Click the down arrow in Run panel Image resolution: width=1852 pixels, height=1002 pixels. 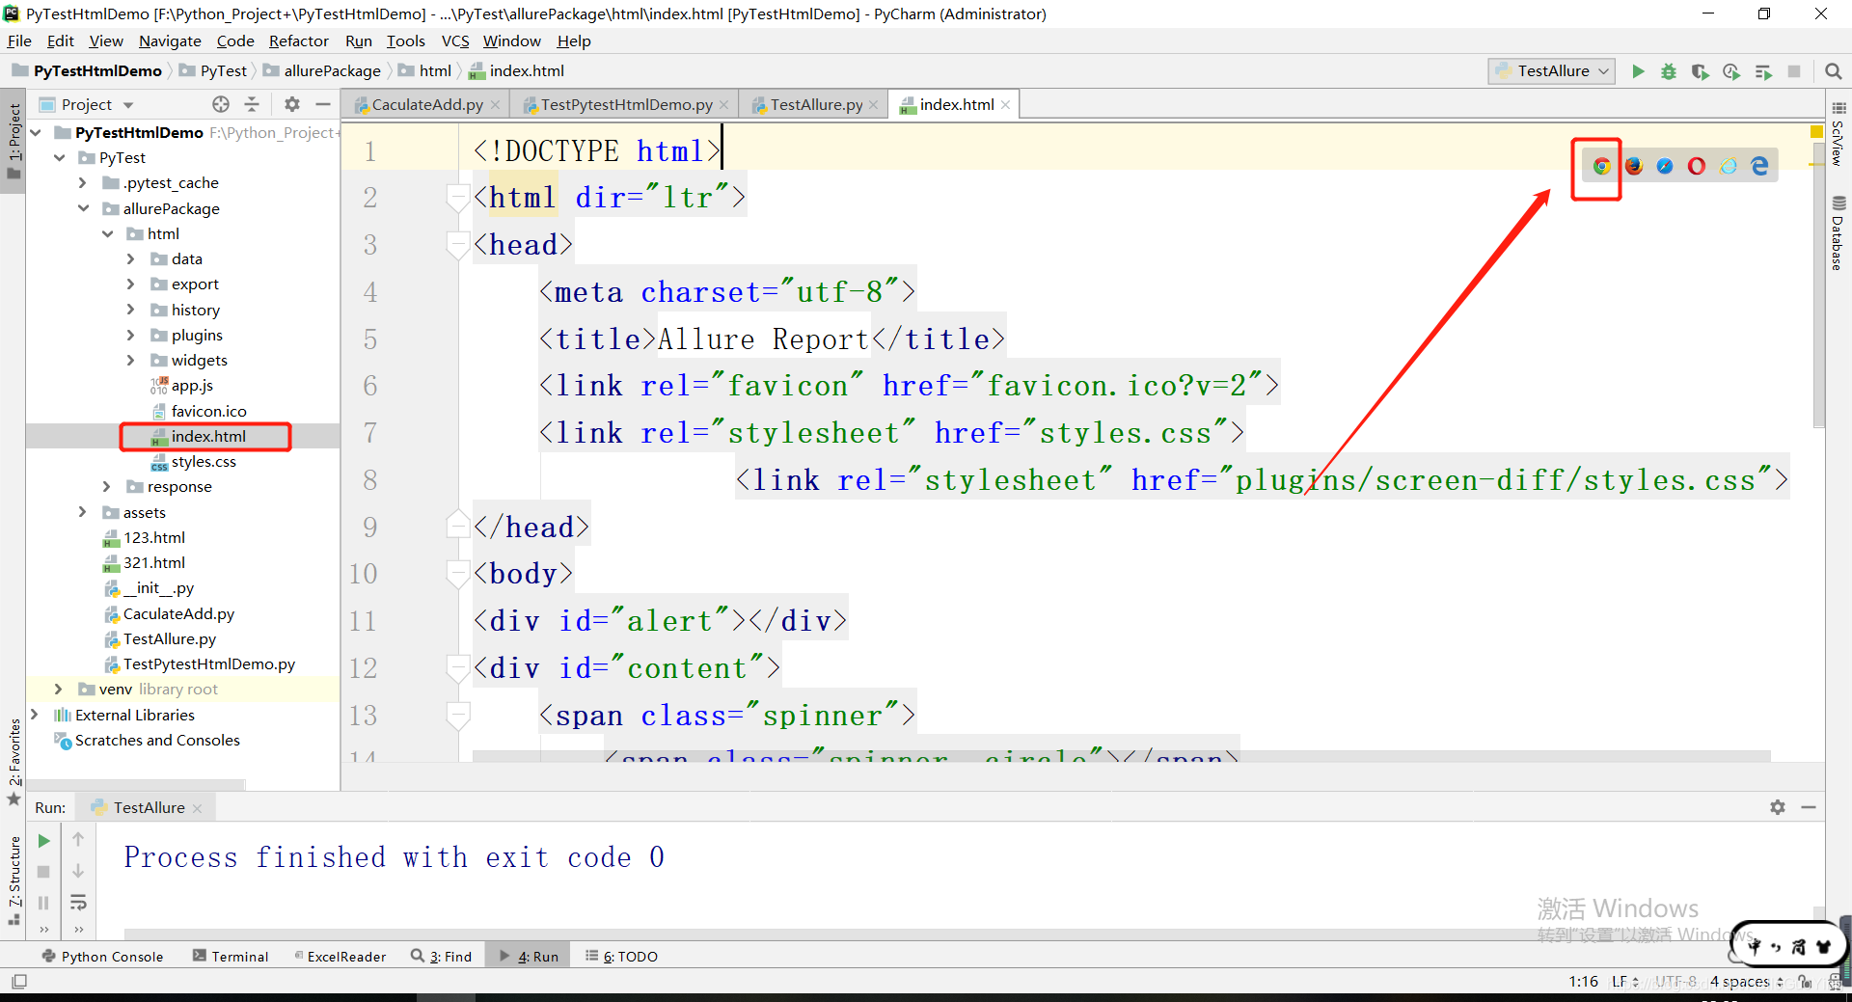78,871
